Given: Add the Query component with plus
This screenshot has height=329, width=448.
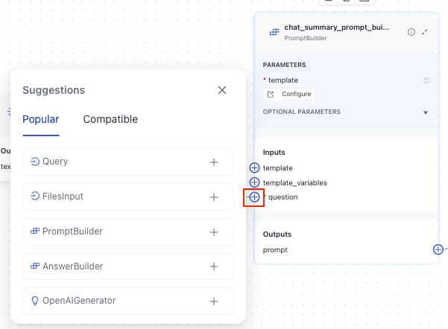Looking at the screenshot, I should click(x=214, y=162).
